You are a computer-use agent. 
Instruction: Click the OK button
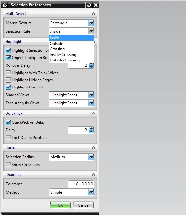[60, 205]
